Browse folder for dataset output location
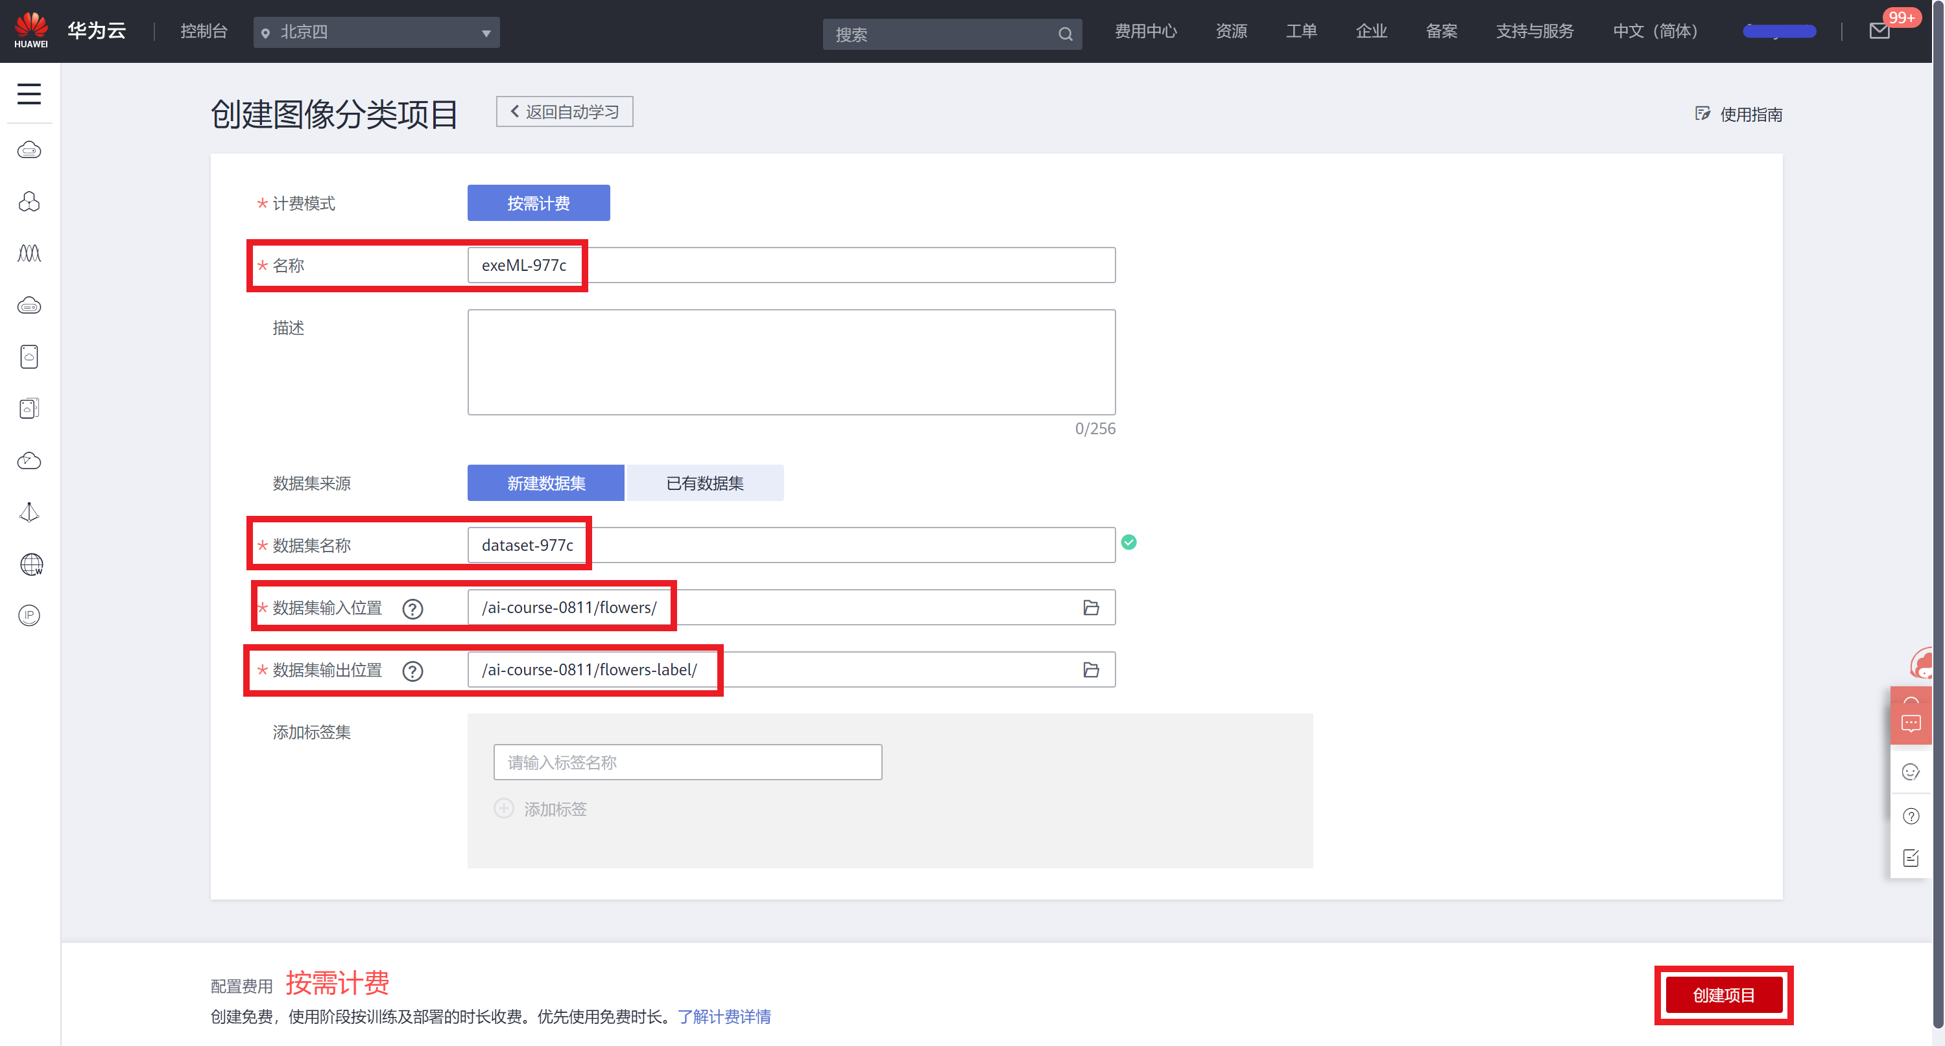The width and height of the screenshot is (1945, 1046). tap(1090, 670)
